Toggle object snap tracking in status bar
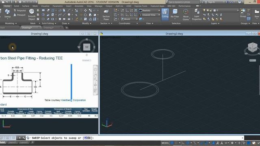This screenshot has width=260, height=146. (x=201, y=143)
